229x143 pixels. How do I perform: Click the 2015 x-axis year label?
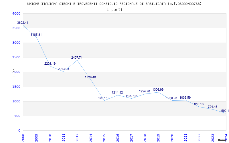click(x=104, y=138)
